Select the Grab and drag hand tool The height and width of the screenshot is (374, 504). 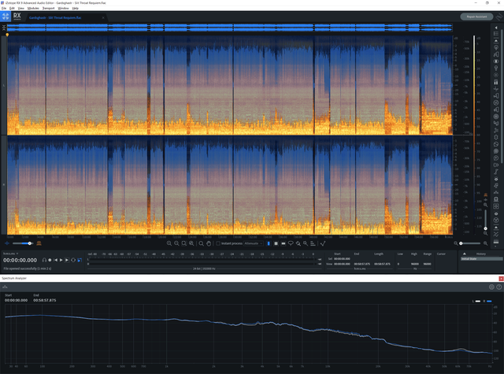pyautogui.click(x=209, y=243)
